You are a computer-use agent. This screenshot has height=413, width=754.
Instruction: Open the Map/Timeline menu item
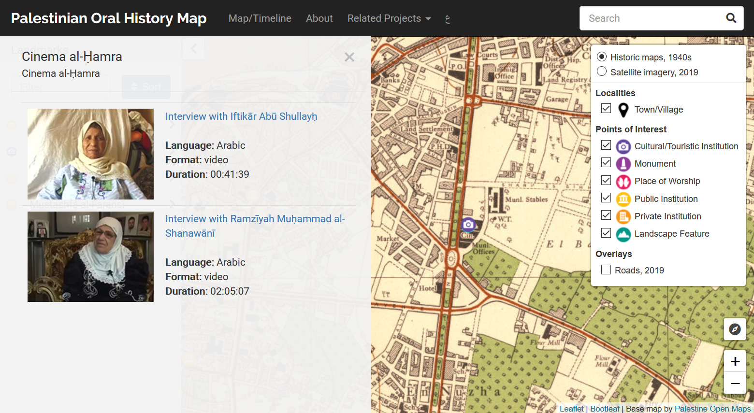click(260, 18)
